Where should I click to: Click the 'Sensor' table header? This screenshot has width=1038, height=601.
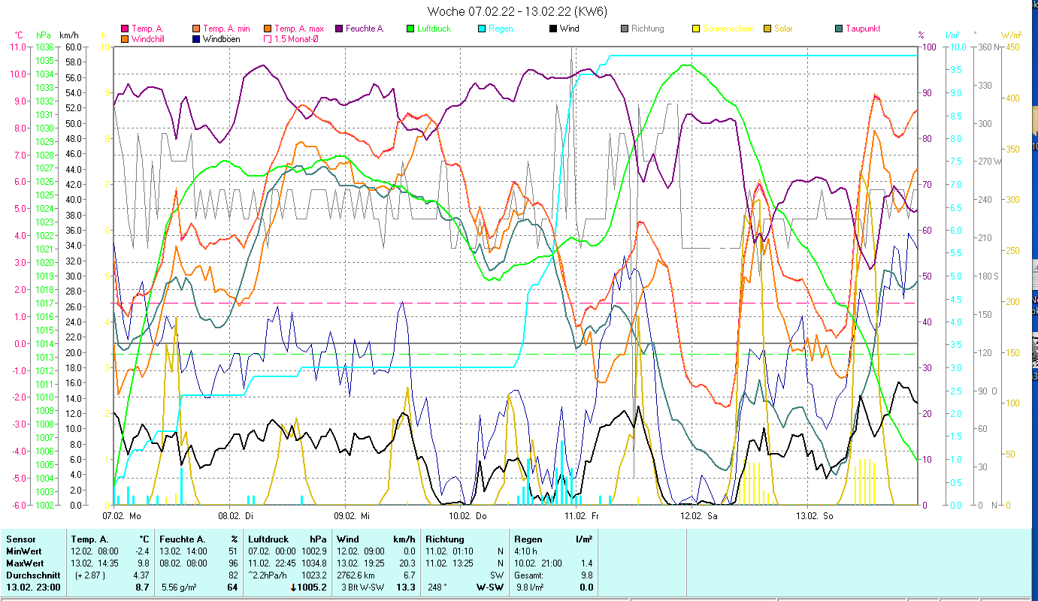(x=21, y=539)
